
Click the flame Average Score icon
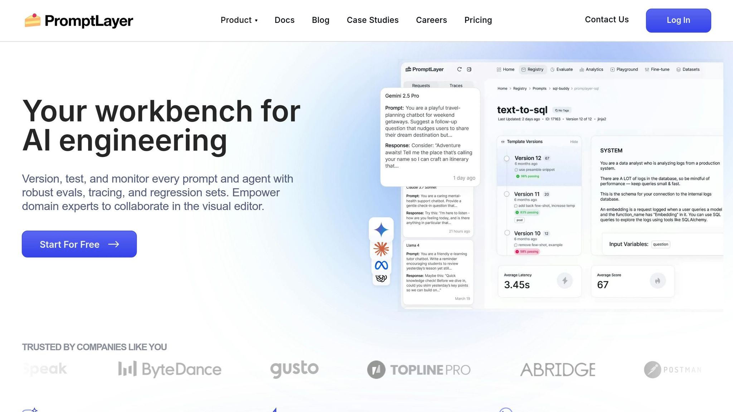(x=657, y=281)
